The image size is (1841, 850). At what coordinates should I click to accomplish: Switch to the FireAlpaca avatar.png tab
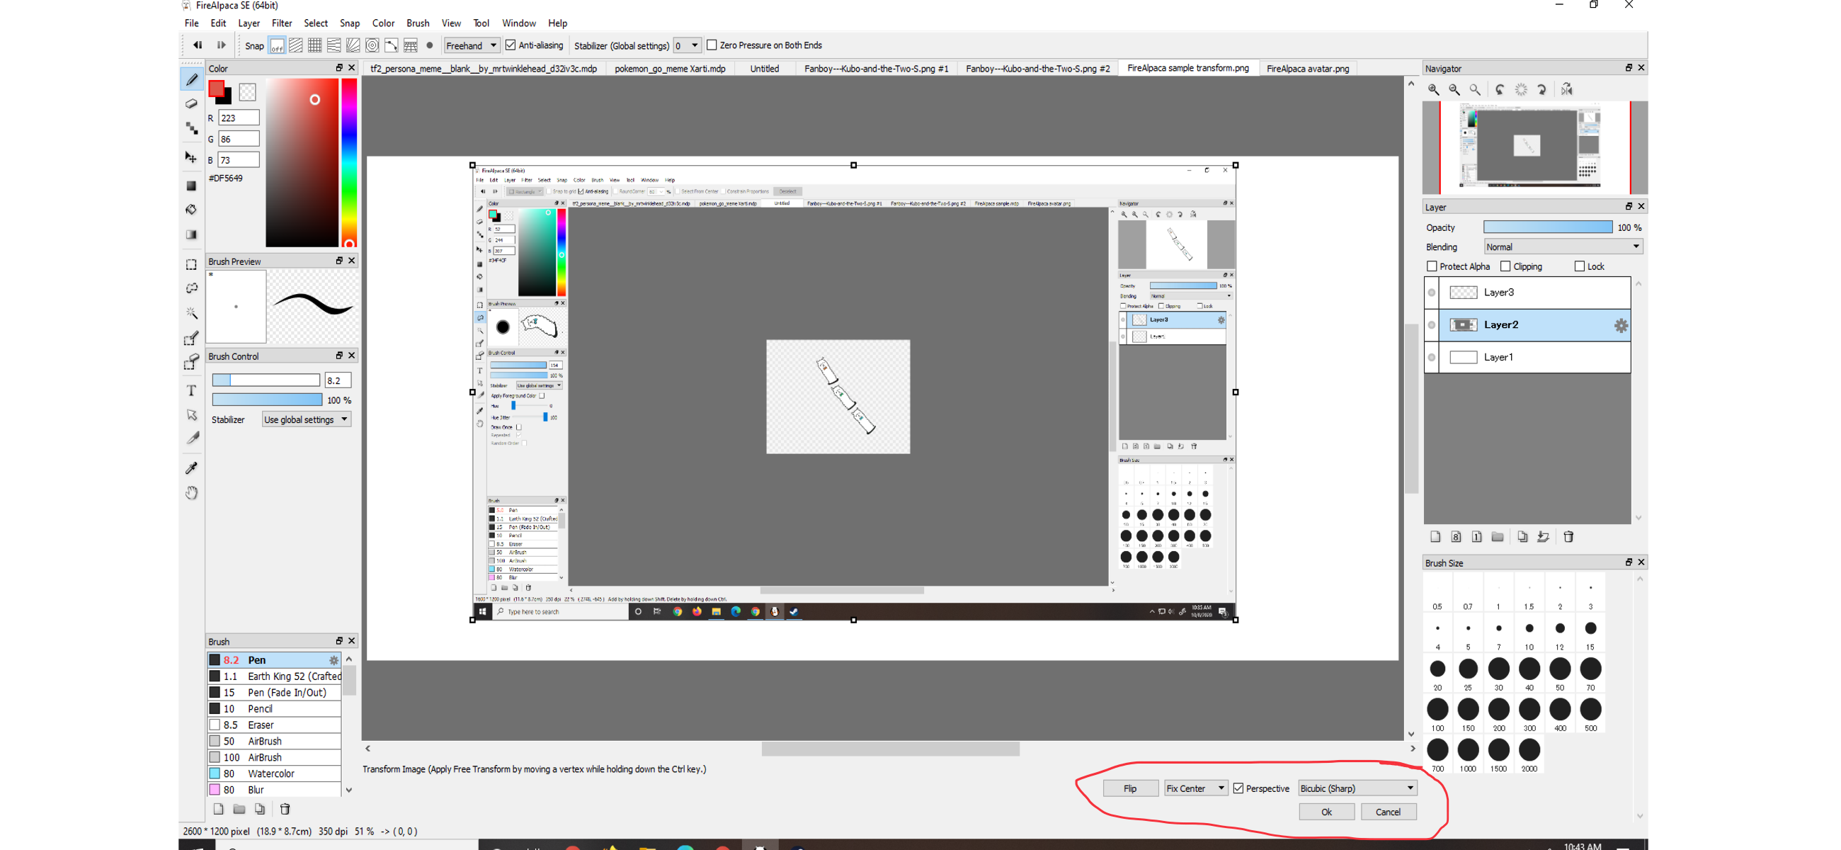pyautogui.click(x=1307, y=69)
